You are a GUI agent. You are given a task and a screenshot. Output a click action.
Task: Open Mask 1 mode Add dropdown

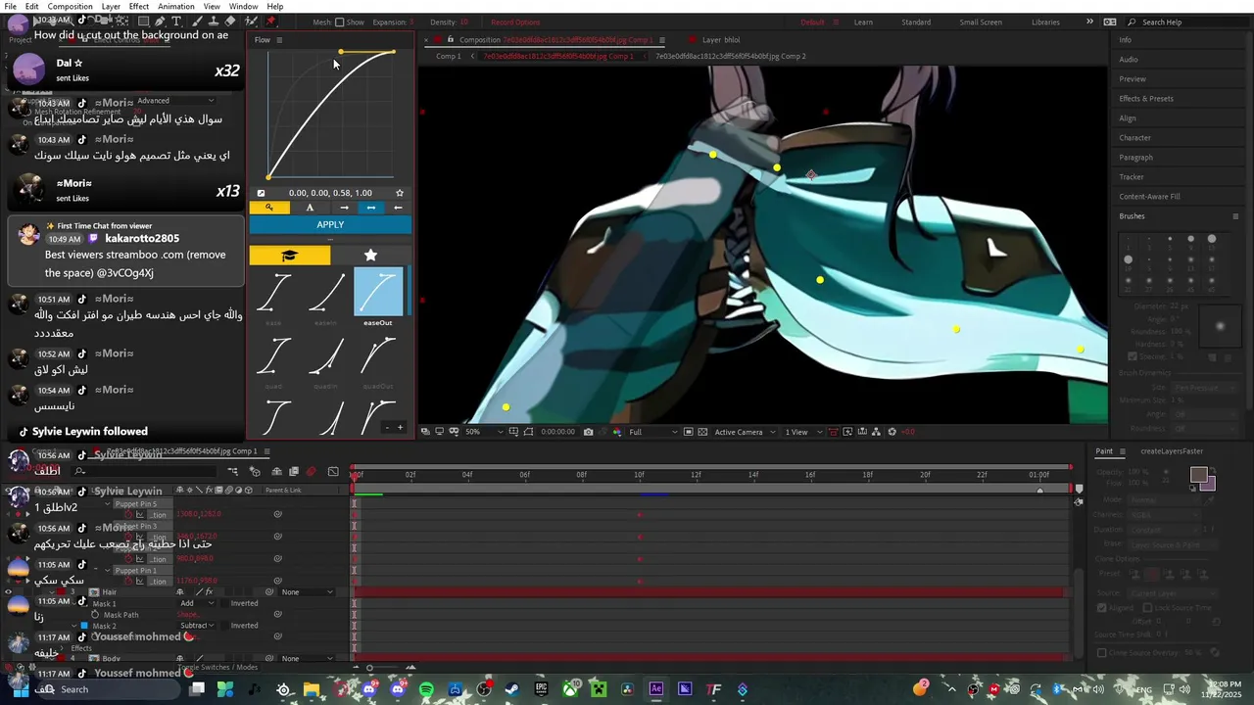(x=196, y=603)
